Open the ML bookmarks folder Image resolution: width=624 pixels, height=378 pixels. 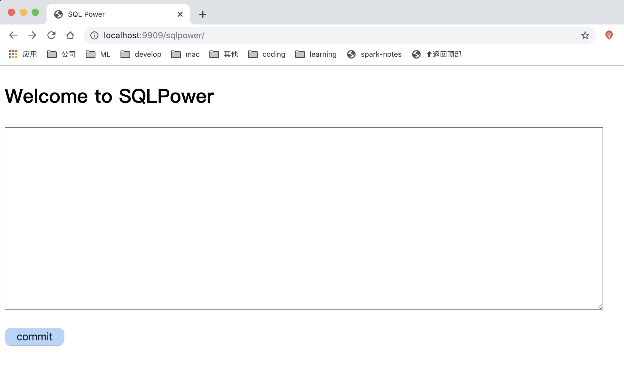pyautogui.click(x=98, y=54)
